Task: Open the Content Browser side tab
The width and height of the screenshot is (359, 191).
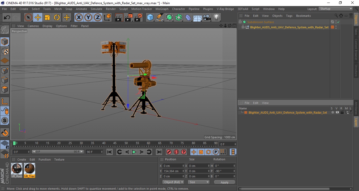Action: tap(356, 49)
